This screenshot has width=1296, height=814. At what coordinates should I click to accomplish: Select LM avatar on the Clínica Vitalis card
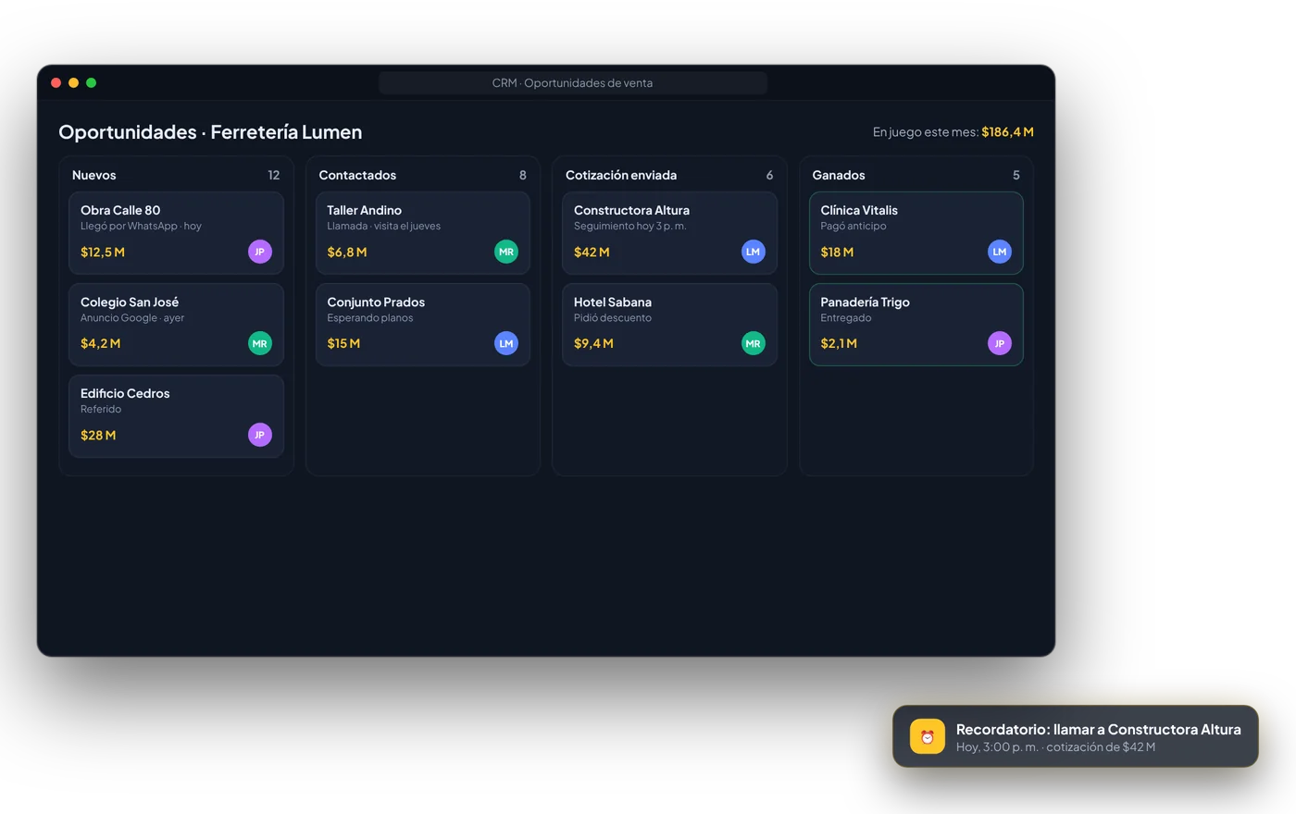tap(1000, 252)
